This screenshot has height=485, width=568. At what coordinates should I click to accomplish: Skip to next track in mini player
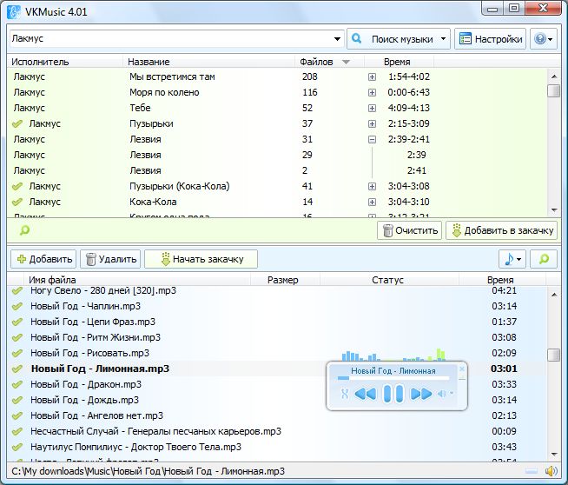click(x=421, y=394)
